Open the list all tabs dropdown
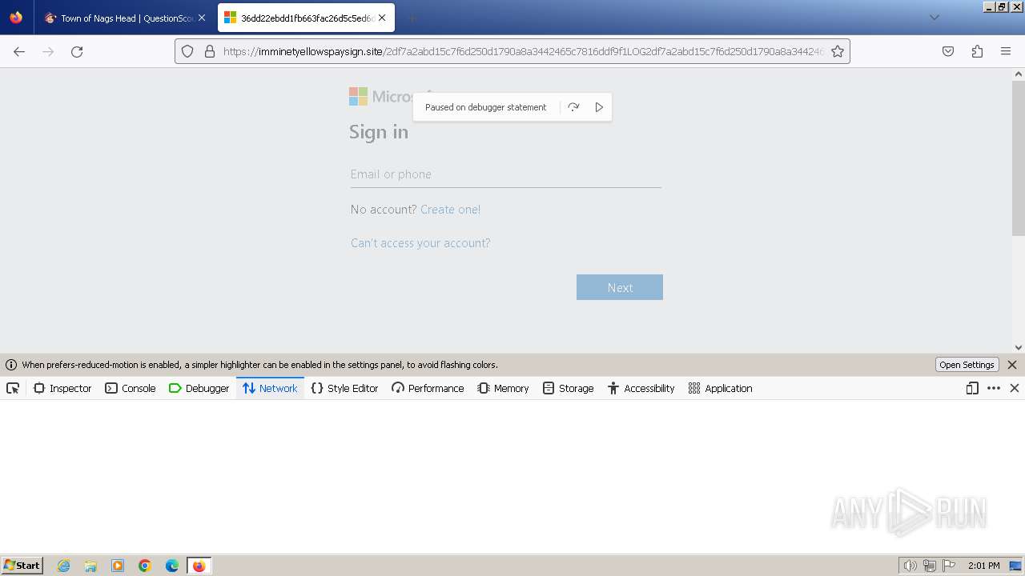Screen dimensions: 1025x576 click(934, 18)
